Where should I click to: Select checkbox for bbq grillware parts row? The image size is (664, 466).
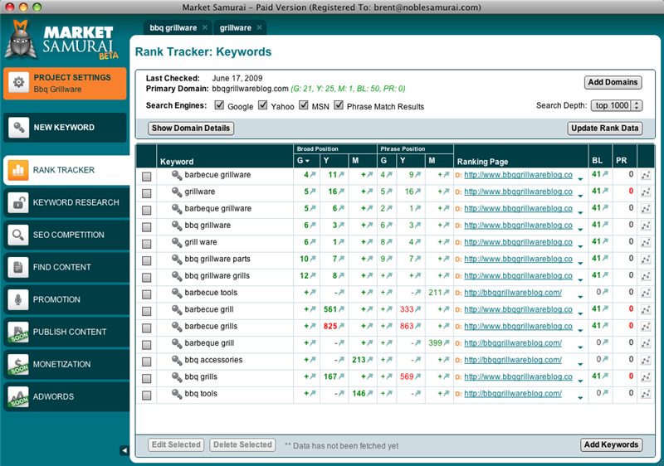tap(147, 260)
